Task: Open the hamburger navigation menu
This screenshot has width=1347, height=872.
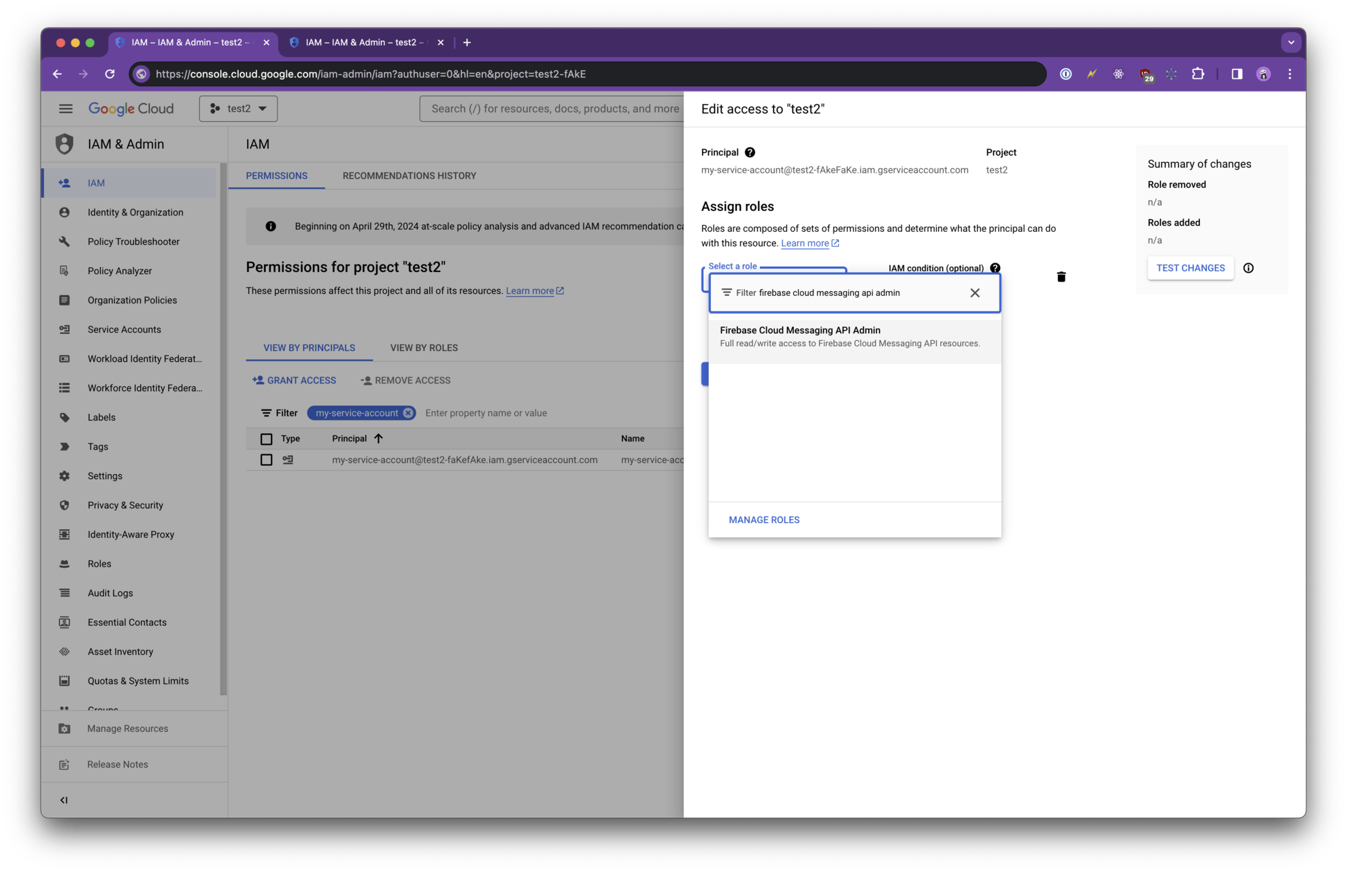Action: pyautogui.click(x=65, y=109)
